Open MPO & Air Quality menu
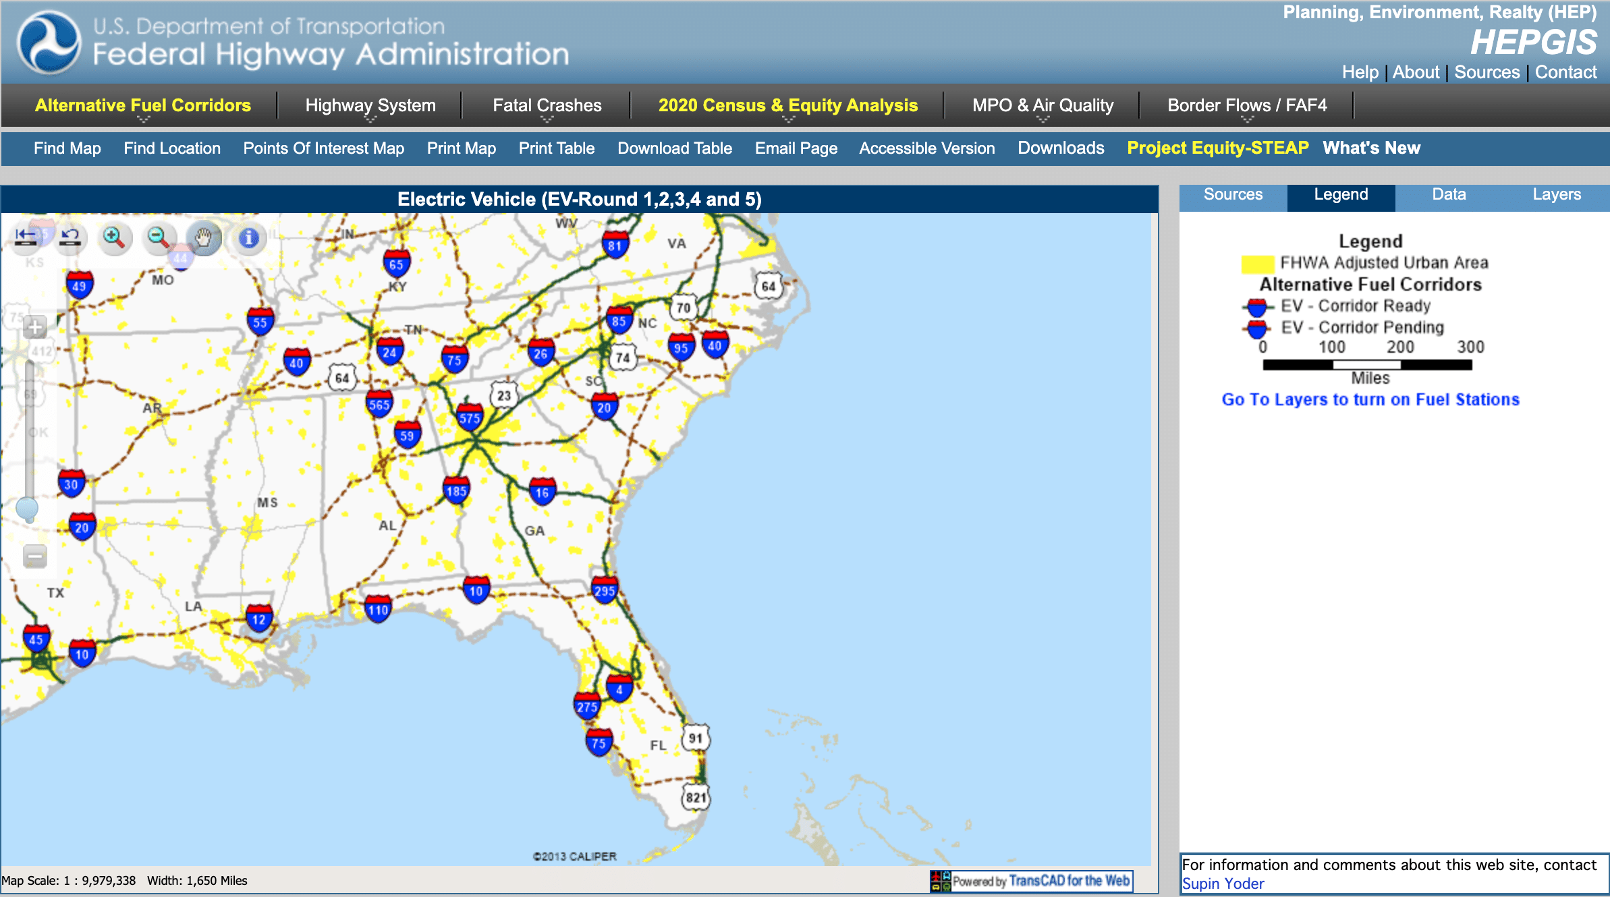1610x897 pixels. pos(1043,106)
